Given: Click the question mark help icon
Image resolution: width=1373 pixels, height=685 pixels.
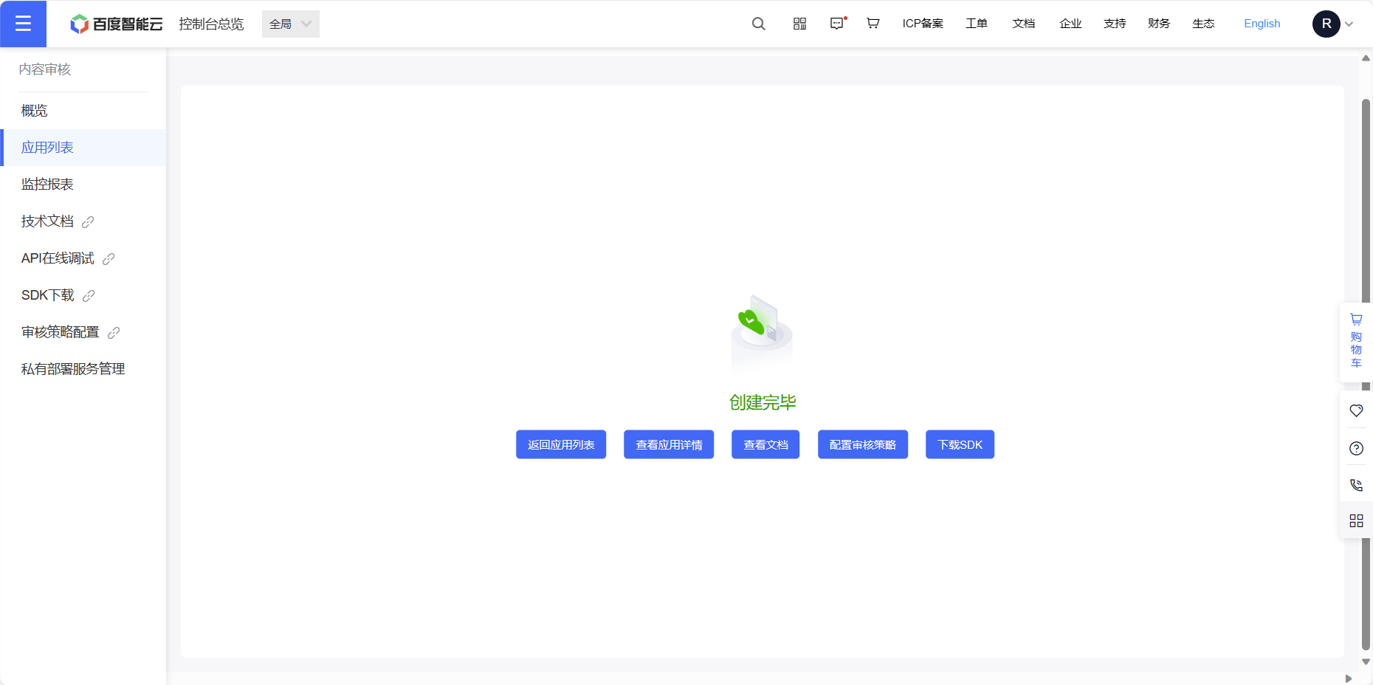Looking at the screenshot, I should [x=1356, y=448].
